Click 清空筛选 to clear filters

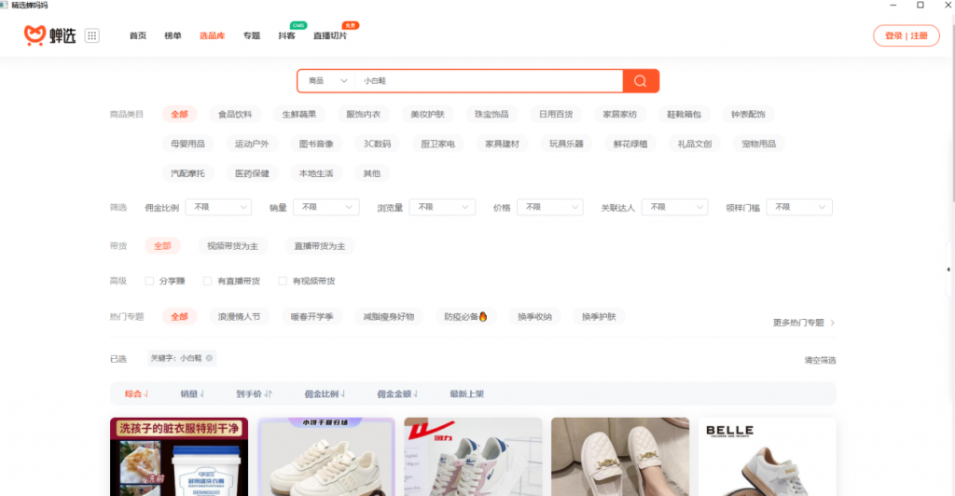pyautogui.click(x=820, y=360)
